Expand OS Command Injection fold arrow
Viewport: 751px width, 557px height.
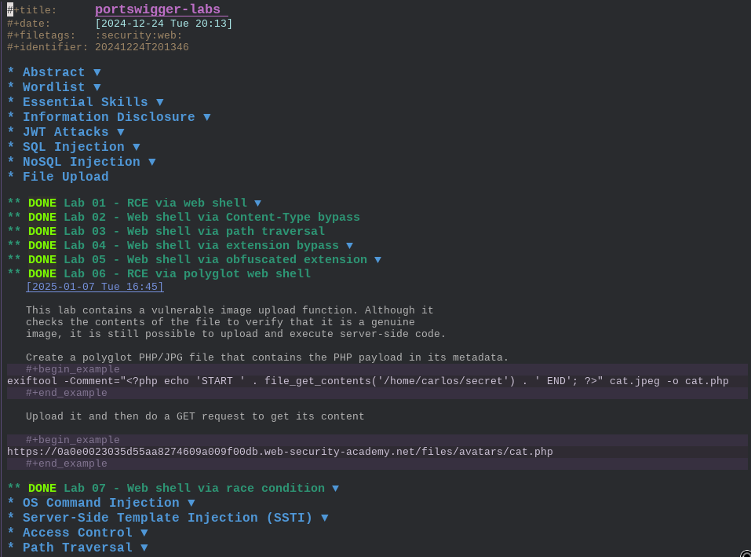[191, 503]
